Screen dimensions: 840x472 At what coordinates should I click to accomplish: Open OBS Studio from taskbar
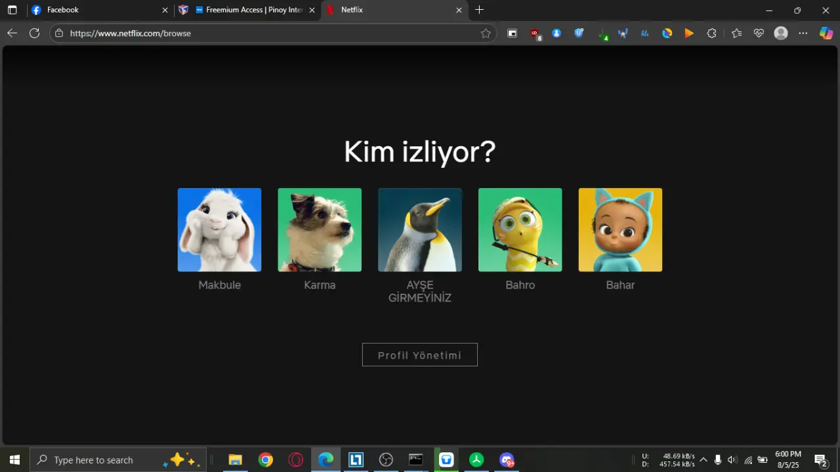point(386,460)
